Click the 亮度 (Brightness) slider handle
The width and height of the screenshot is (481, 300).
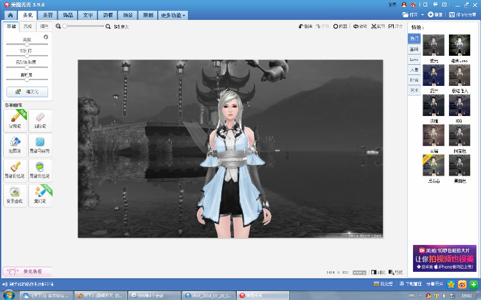pyautogui.click(x=27, y=44)
